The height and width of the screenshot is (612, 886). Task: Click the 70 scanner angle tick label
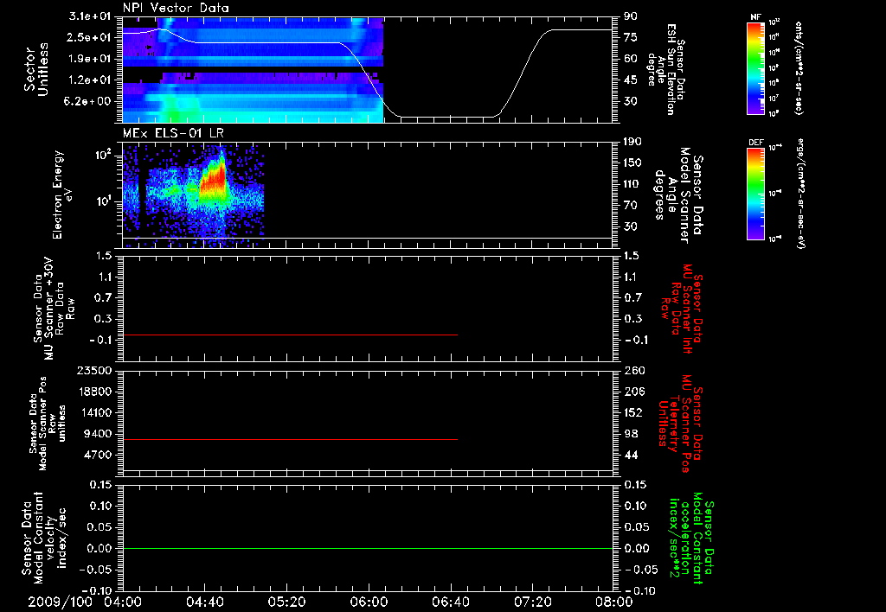[x=631, y=206]
